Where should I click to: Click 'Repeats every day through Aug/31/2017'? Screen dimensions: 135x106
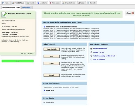click(x=15, y=37)
